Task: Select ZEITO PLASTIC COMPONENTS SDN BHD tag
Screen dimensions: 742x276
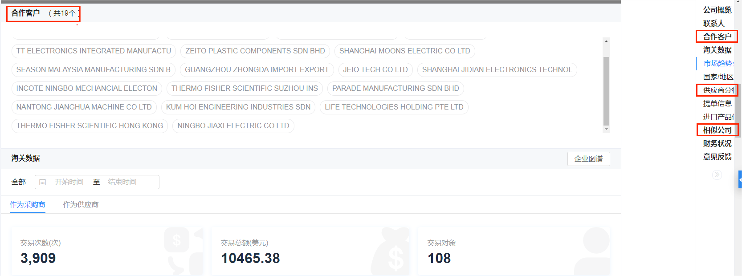Action: pos(255,51)
